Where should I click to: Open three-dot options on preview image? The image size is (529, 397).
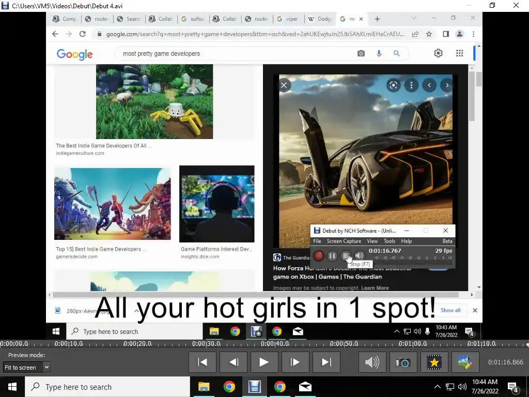click(411, 85)
